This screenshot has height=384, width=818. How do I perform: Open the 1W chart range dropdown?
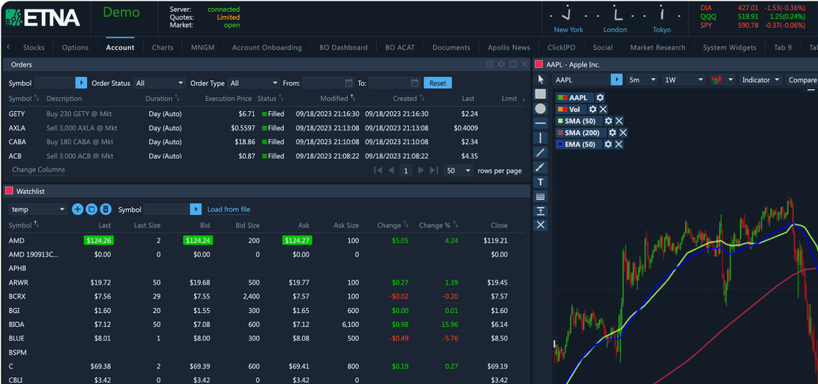coord(684,80)
